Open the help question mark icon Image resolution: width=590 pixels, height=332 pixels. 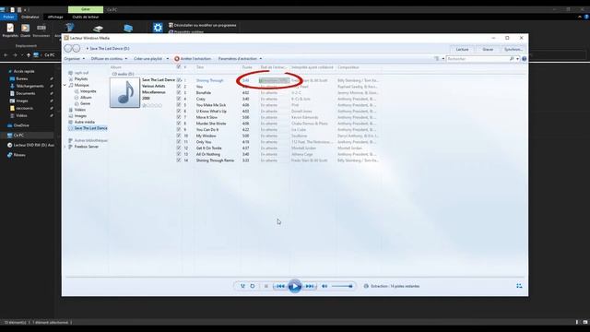tap(525, 59)
